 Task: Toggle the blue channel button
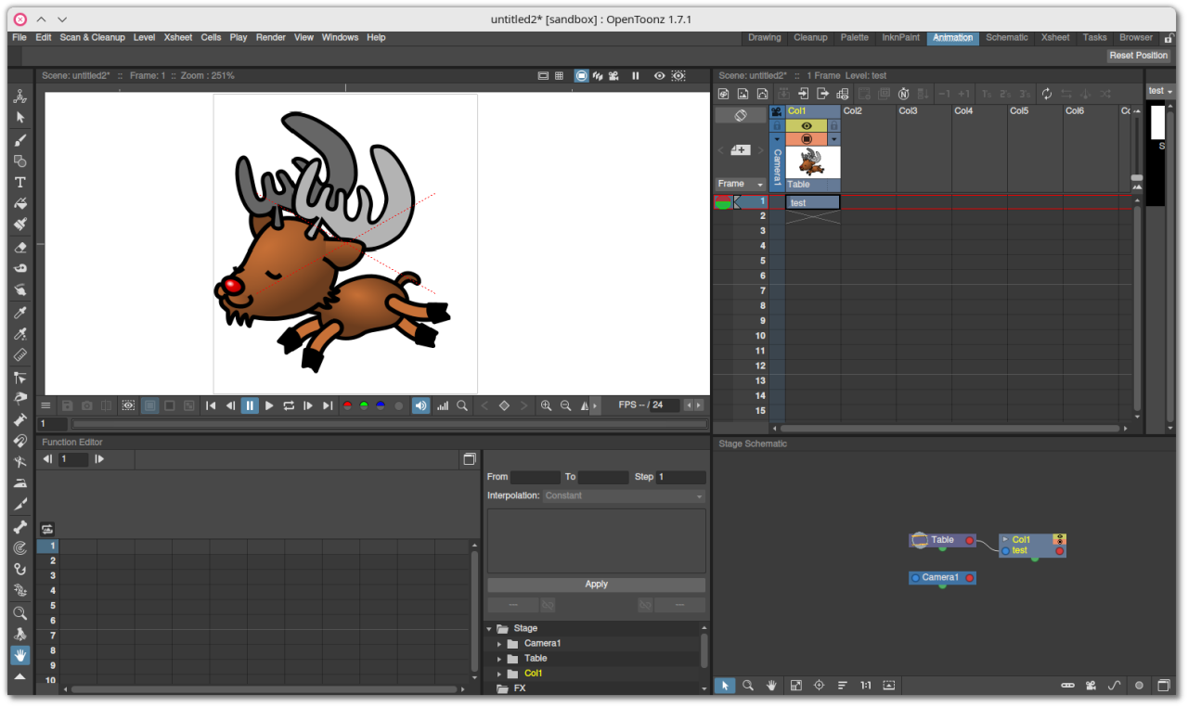(x=381, y=405)
